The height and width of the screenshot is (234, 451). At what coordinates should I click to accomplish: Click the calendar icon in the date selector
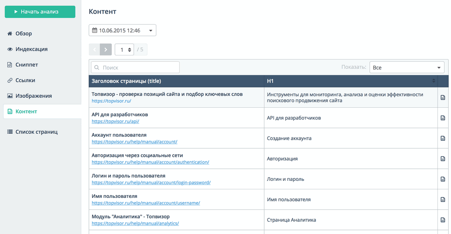(94, 30)
